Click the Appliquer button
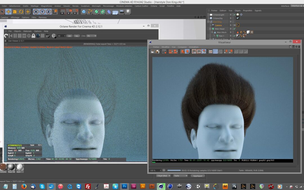 click(x=198, y=176)
